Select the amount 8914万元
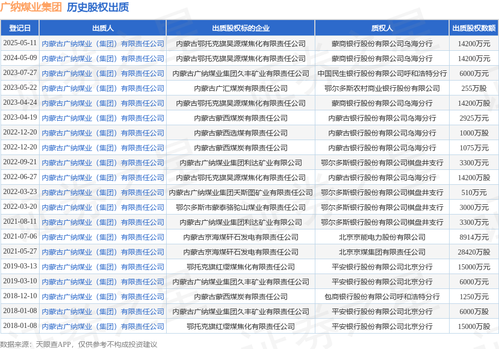 [474, 237]
